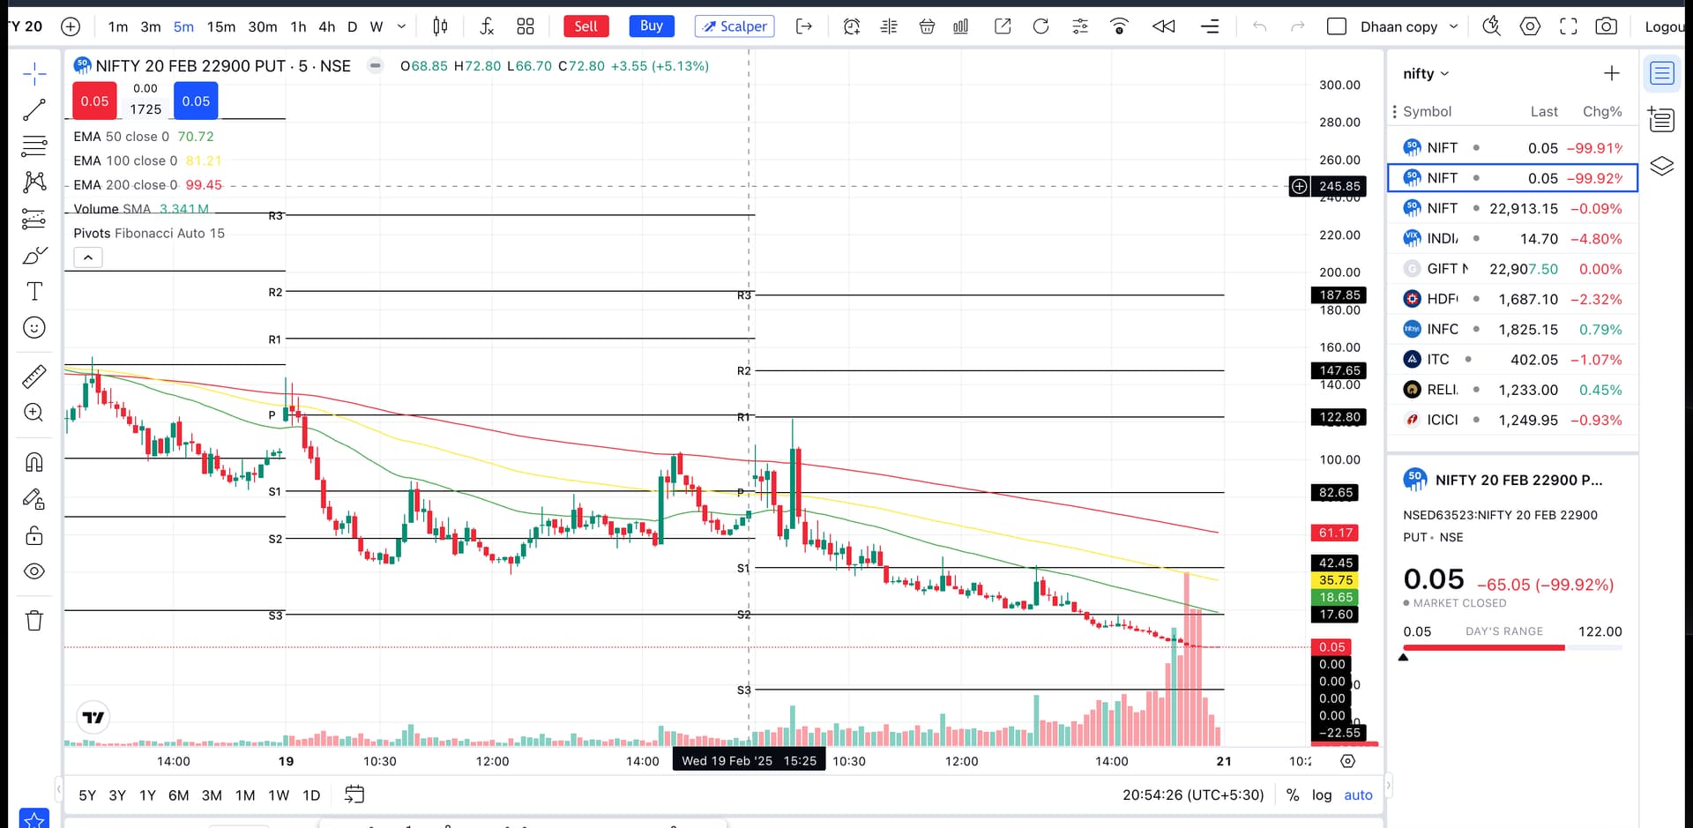Select the 1m timeframe
Screen dimensions: 1693x828
117,26
